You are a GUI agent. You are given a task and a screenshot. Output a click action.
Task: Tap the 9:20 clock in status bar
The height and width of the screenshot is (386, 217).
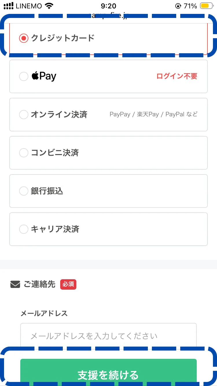pyautogui.click(x=108, y=6)
